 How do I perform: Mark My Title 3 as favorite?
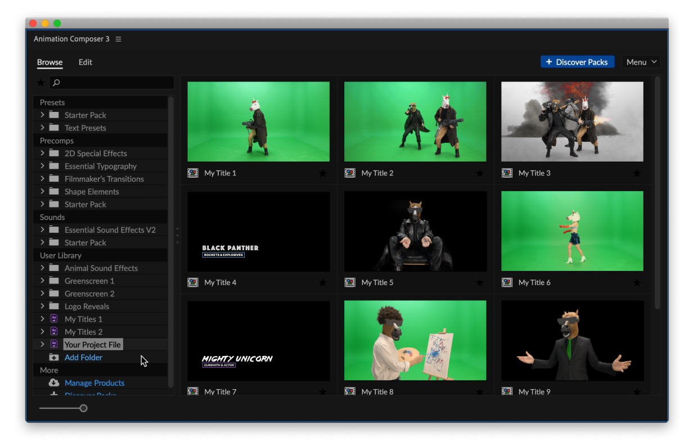coord(637,173)
